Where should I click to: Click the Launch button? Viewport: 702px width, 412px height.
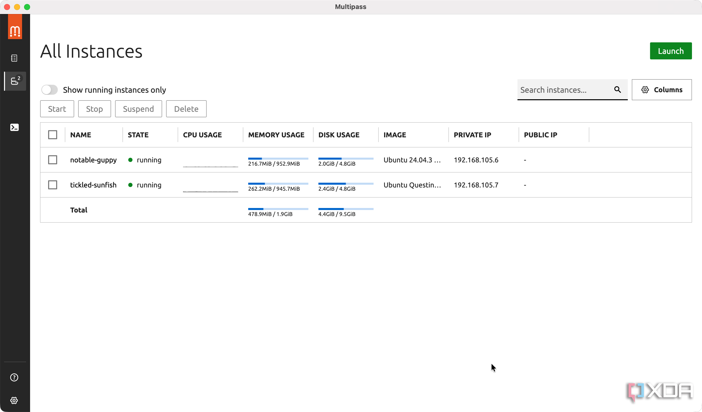tap(671, 51)
